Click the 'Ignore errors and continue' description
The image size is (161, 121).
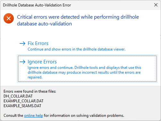pyautogui.click(x=84, y=72)
